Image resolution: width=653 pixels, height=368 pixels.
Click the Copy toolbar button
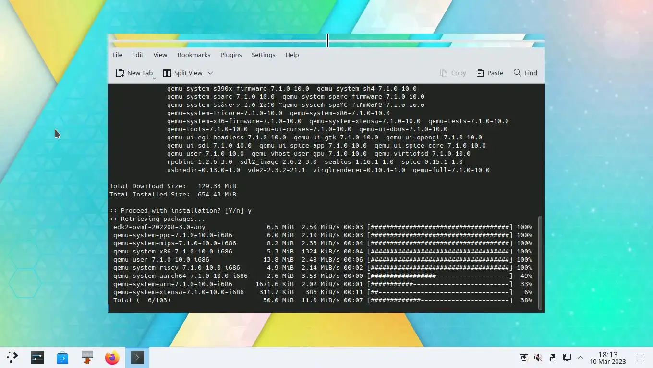point(453,73)
